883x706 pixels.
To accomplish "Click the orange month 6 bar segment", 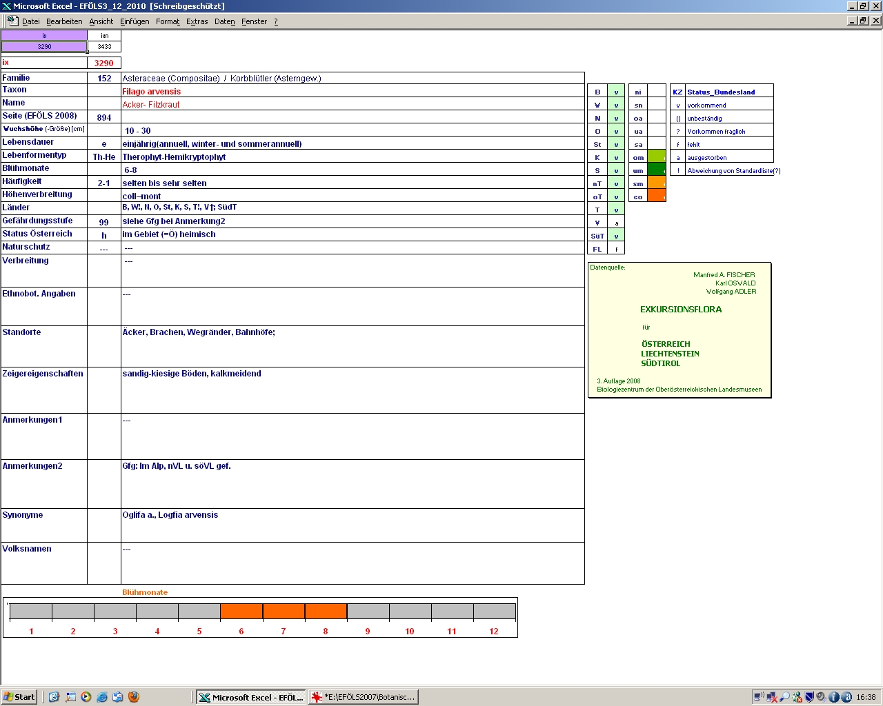I will click(241, 611).
